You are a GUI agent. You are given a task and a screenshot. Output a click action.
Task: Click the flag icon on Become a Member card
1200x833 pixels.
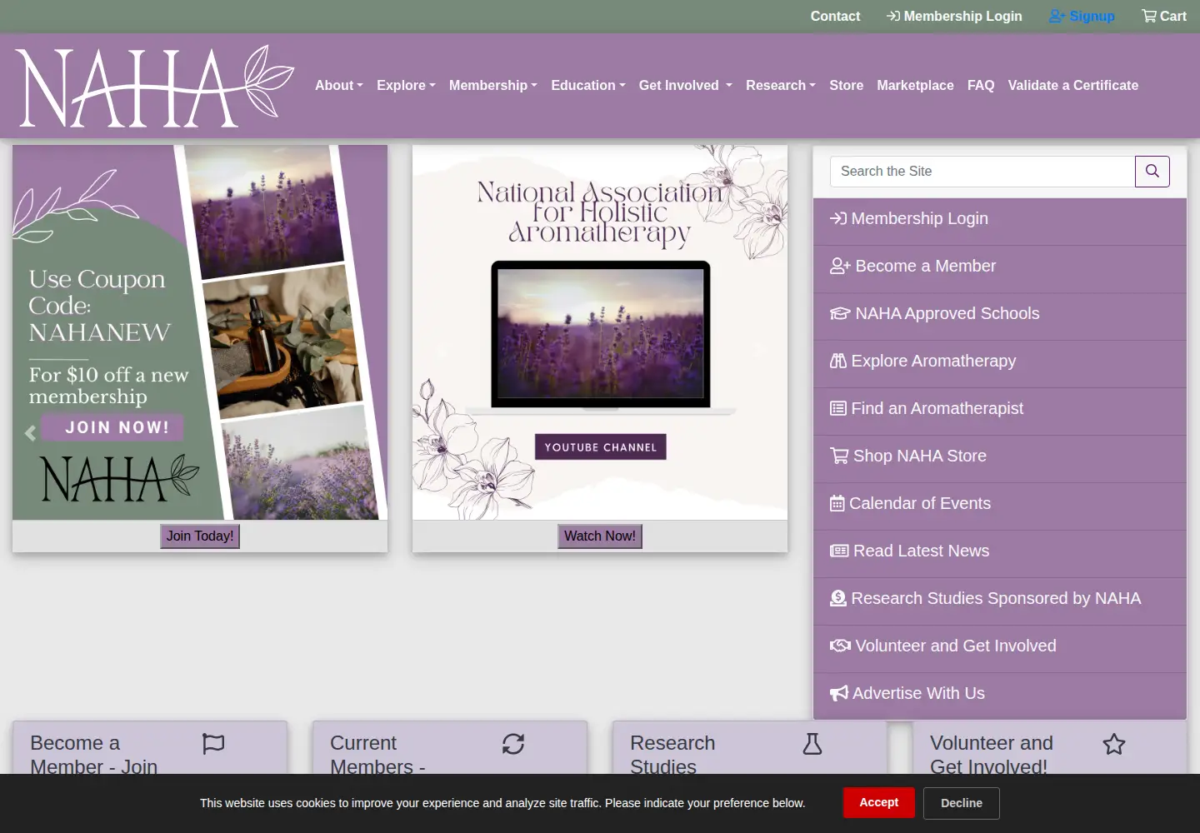click(213, 744)
